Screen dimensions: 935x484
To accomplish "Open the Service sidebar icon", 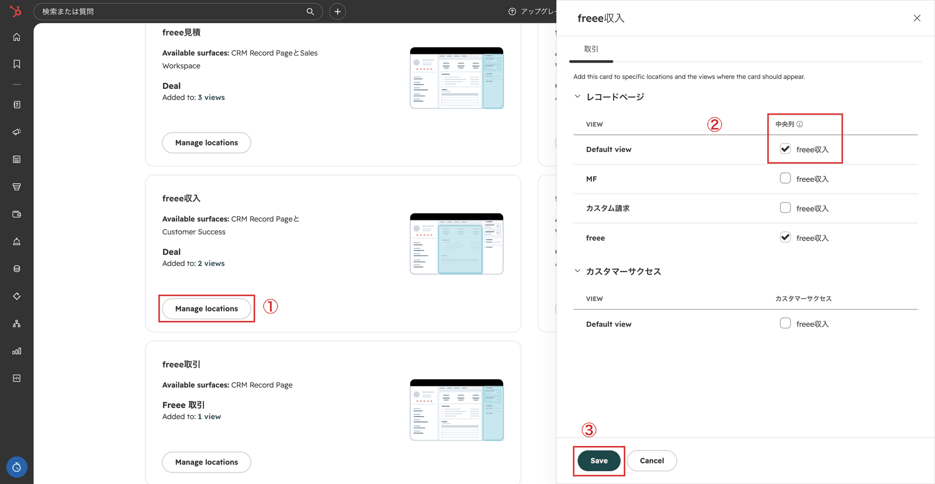I will [16, 241].
